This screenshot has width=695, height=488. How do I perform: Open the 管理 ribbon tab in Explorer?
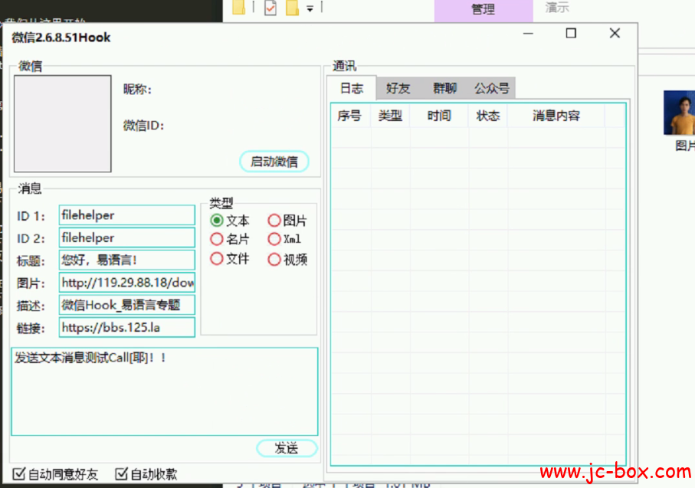[484, 10]
